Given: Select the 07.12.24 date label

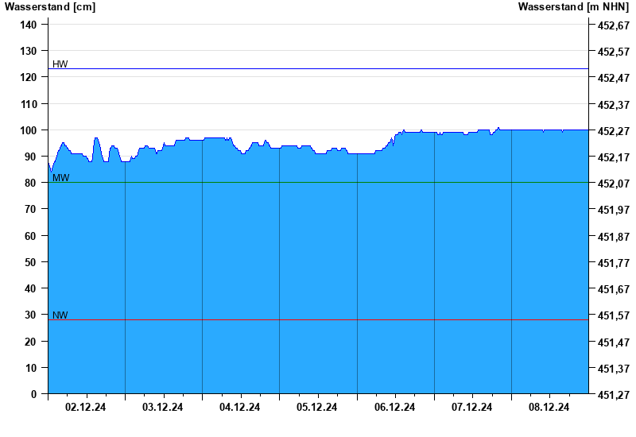Looking at the screenshot, I should [472, 408].
